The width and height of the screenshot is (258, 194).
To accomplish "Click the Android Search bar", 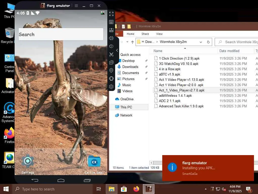I will (x=61, y=34).
